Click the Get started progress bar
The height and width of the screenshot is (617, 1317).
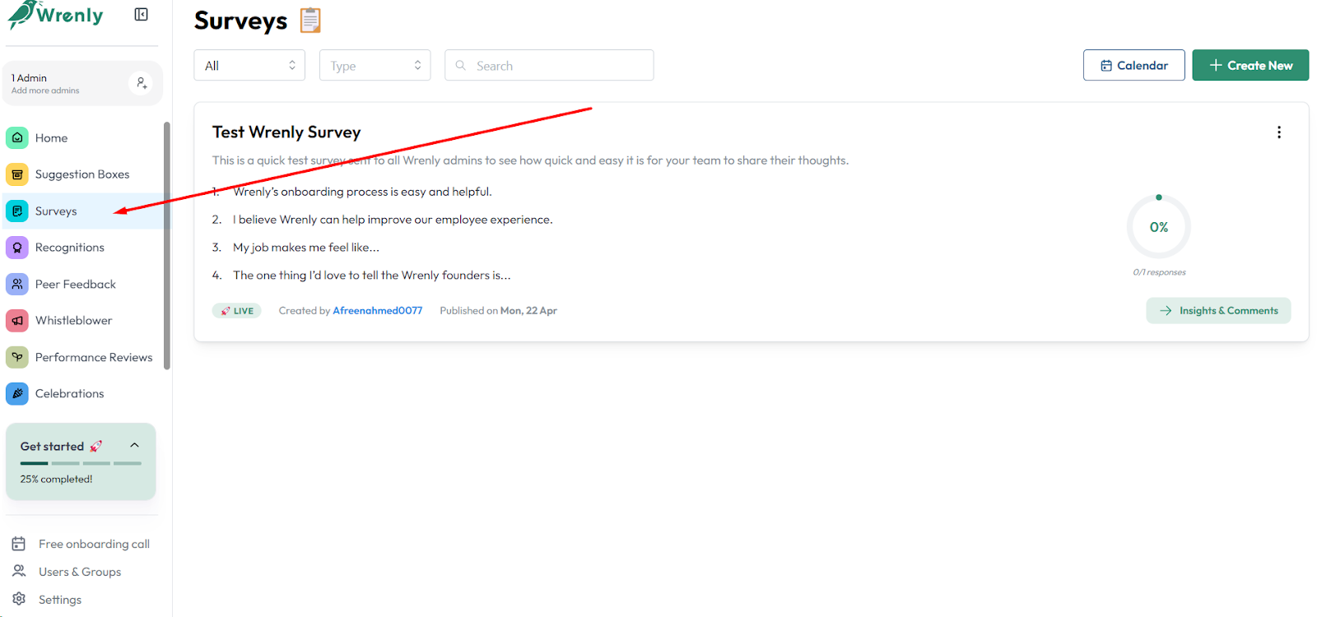(x=81, y=463)
